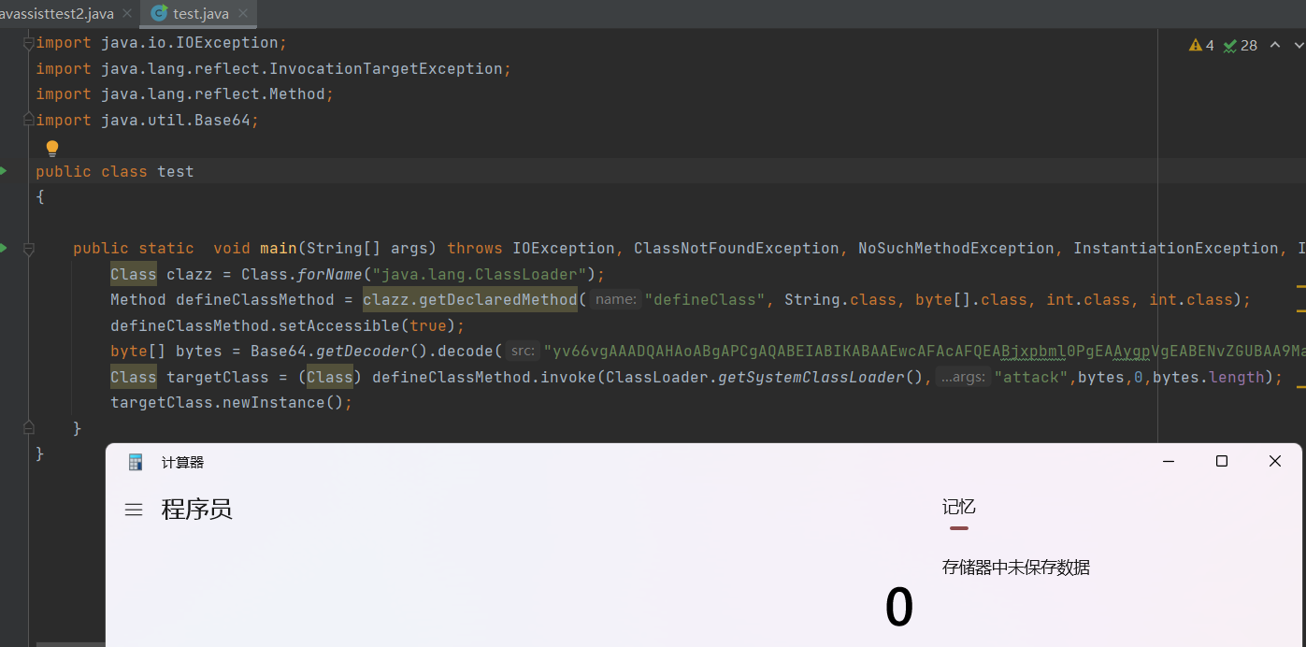Screen dimensions: 1306x647
Task: Click the Calculator display value 0
Action: point(898,607)
